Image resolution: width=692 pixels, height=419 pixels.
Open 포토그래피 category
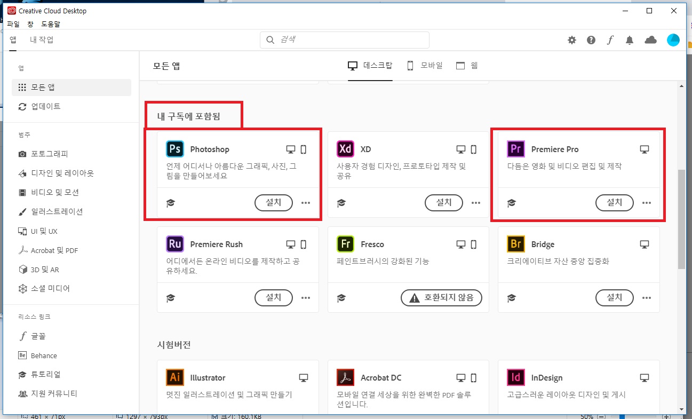pyautogui.click(x=71, y=154)
